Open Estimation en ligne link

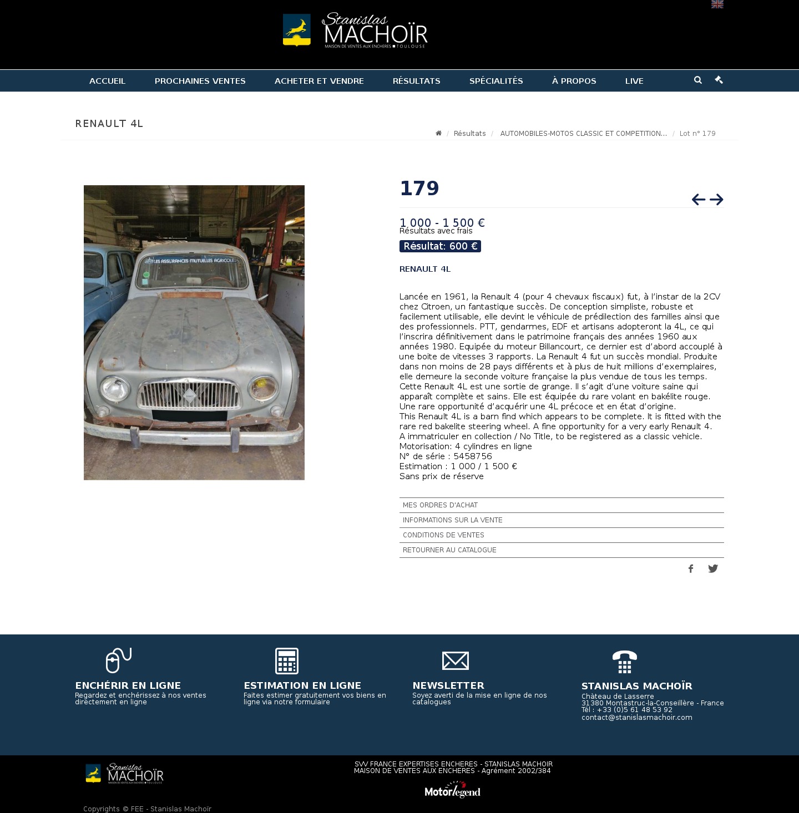coord(302,685)
